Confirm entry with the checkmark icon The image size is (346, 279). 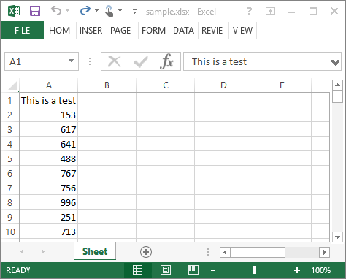pyautogui.click(x=141, y=61)
